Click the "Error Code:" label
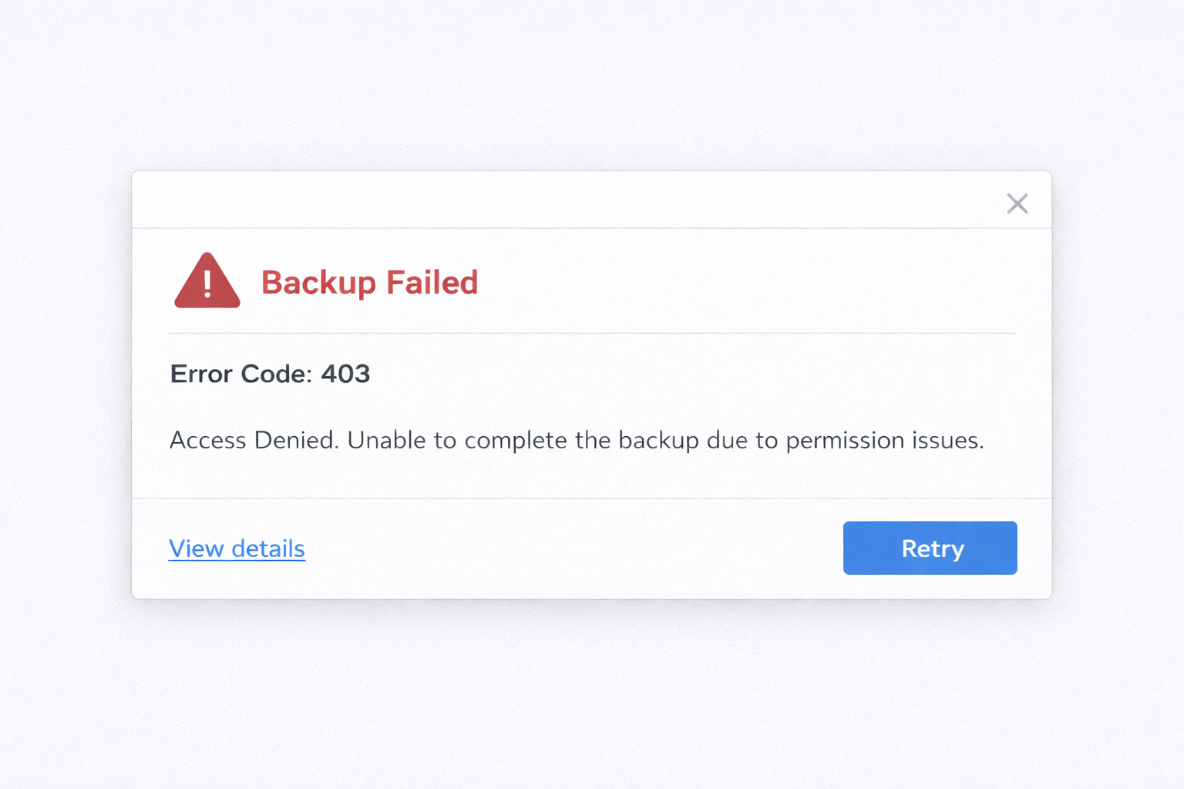 240,374
